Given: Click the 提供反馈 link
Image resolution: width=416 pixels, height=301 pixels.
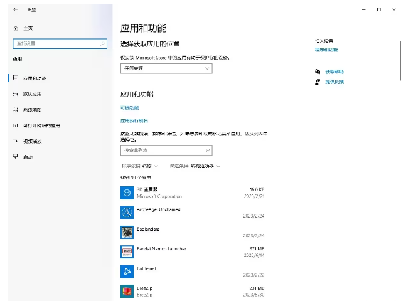Looking at the screenshot, I should click(334, 82).
